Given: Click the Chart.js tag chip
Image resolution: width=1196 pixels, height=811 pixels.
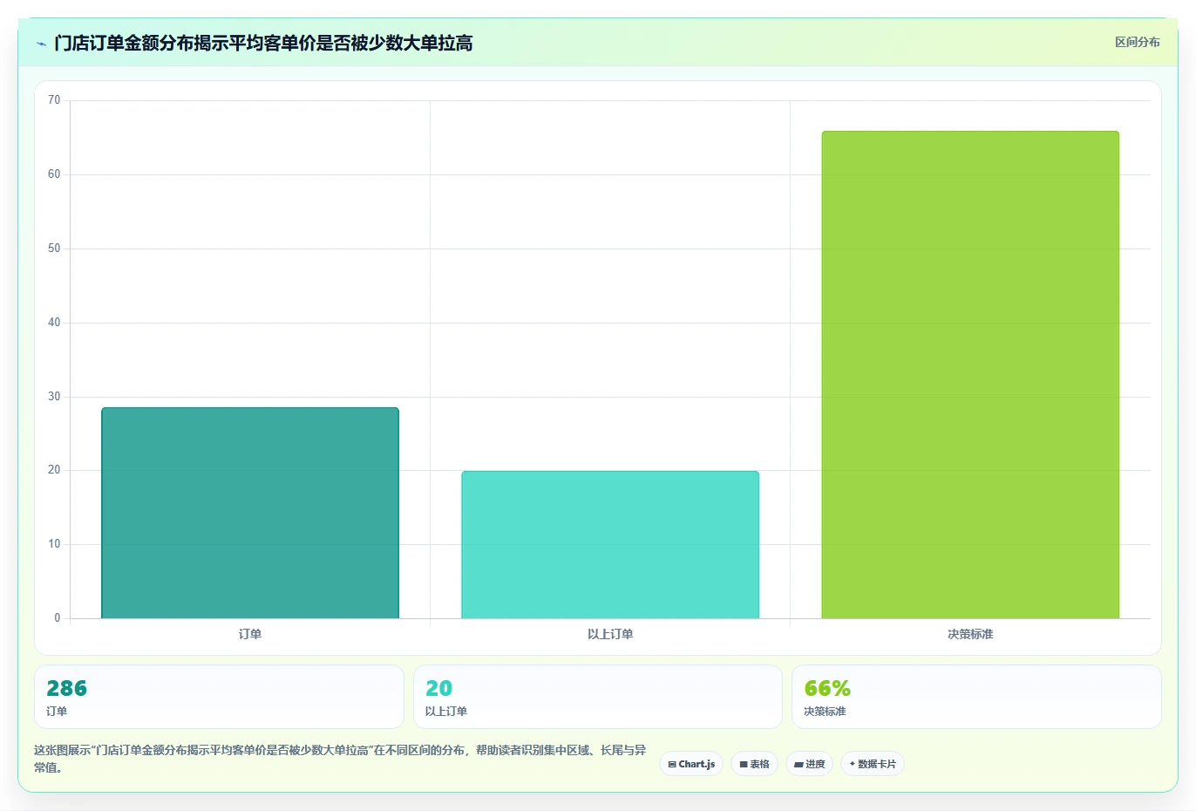Looking at the screenshot, I should [x=691, y=764].
